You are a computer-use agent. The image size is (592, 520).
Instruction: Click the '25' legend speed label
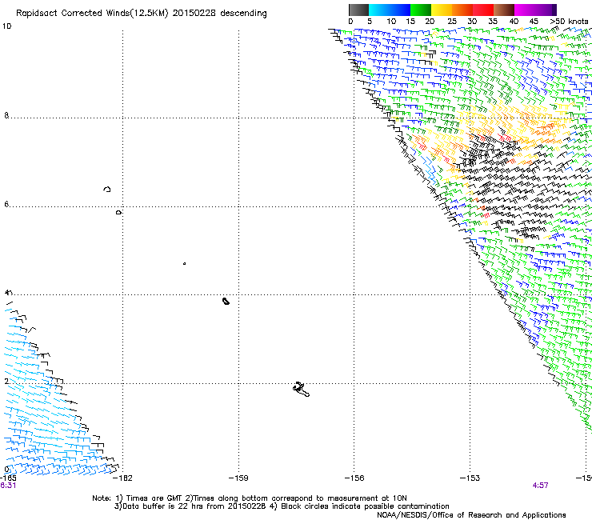tap(452, 22)
